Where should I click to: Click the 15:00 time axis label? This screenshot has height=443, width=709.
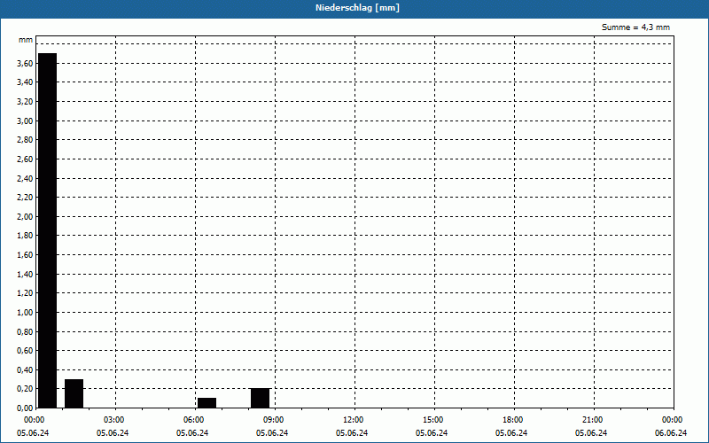tap(432, 420)
